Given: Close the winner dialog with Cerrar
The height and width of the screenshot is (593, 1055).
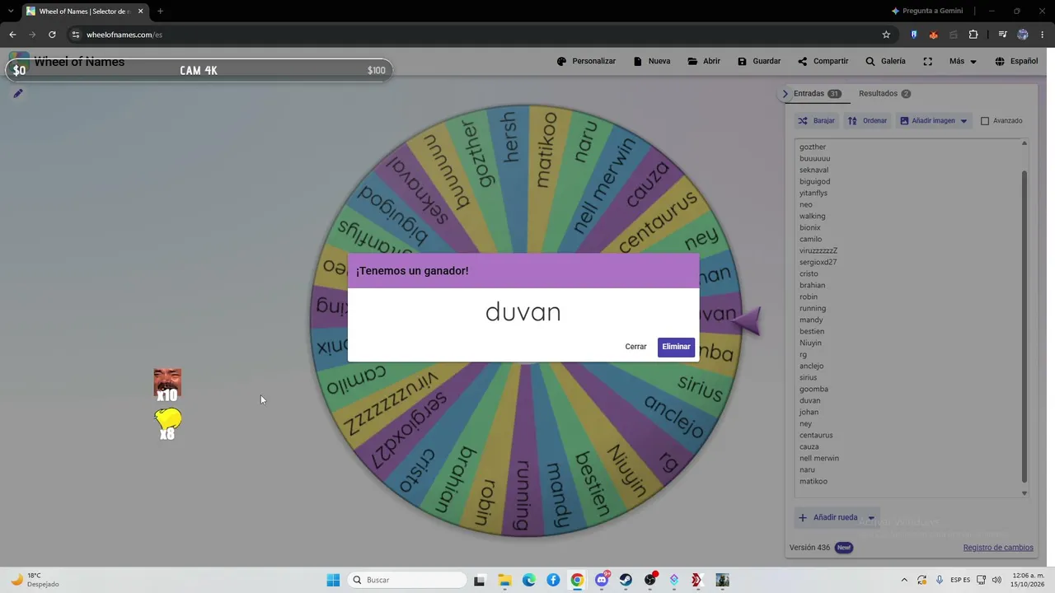Looking at the screenshot, I should coord(635,347).
